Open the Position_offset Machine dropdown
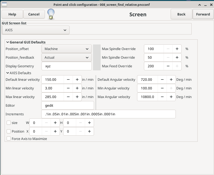 point(66,49)
